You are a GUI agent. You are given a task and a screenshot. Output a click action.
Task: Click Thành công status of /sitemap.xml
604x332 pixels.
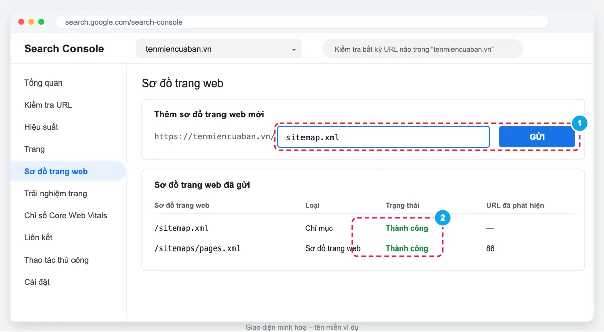[x=407, y=228]
